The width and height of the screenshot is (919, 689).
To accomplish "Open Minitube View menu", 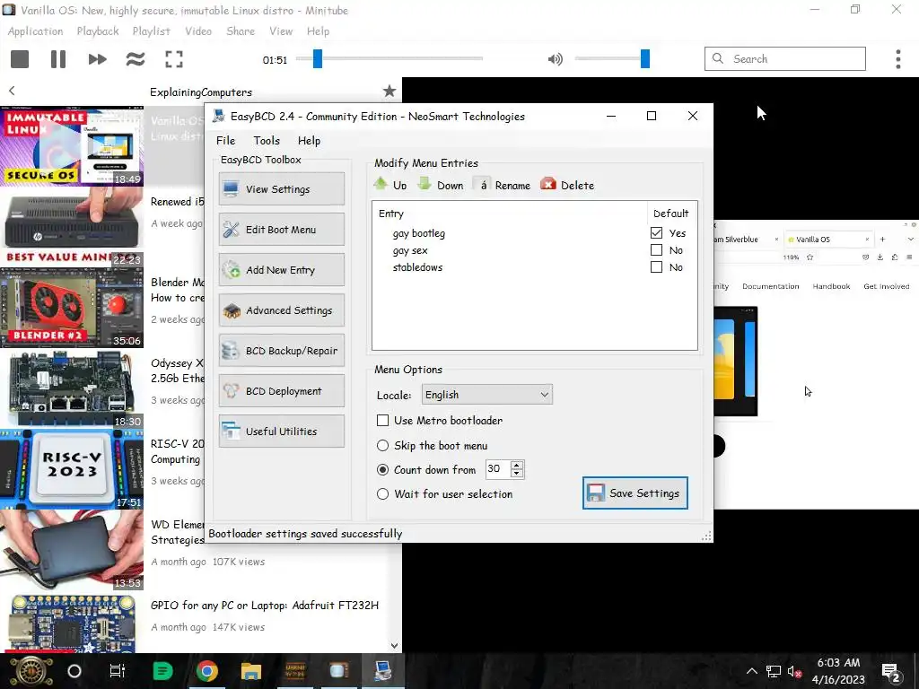I will (281, 31).
